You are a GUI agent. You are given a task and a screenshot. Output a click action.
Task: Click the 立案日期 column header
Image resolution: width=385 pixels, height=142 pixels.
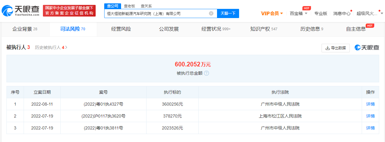click(x=42, y=92)
